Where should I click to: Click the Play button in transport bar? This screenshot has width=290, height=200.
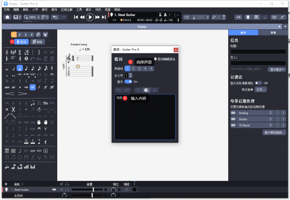coord(90,17)
